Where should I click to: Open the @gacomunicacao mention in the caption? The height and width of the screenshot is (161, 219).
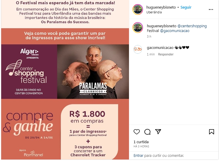click(175, 31)
